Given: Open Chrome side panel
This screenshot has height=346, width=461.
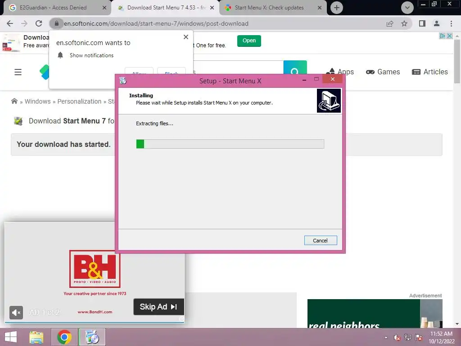Looking at the screenshot, I should (422, 23).
